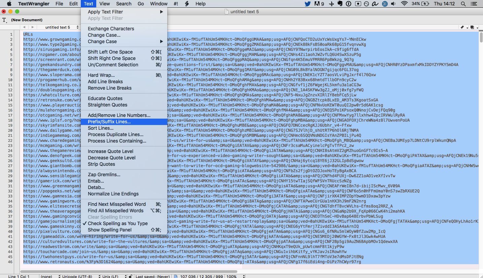Viewport: 483px width, 278px height.
Task: Open the Evernote elephant menu bar icon
Action: 340,4
